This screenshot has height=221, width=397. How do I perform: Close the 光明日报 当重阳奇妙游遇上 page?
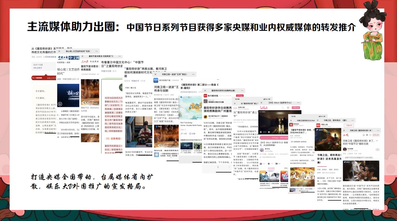(x=235, y=103)
